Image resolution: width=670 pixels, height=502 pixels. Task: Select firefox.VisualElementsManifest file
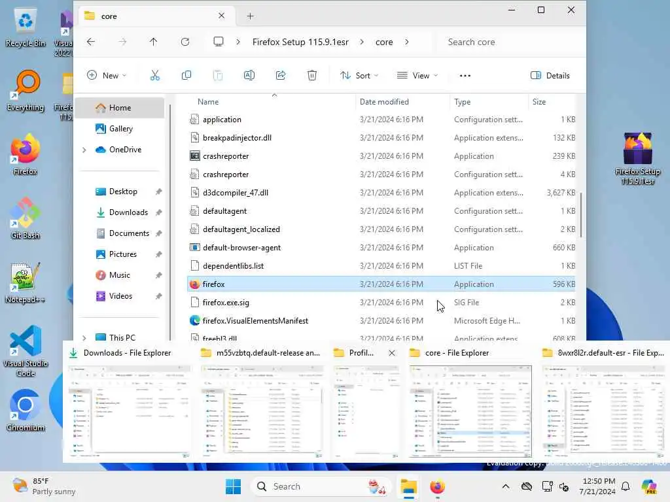pos(381,321)
